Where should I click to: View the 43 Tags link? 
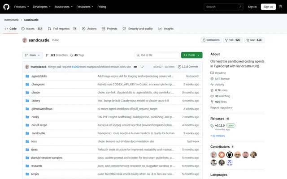click(77, 55)
